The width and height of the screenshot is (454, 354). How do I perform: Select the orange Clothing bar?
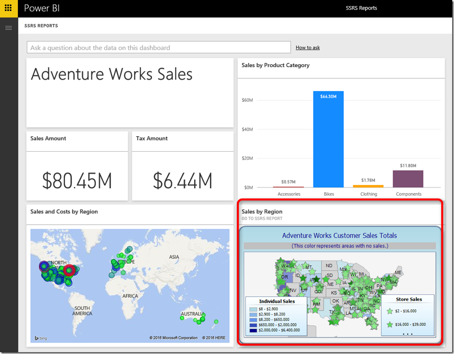(368, 186)
